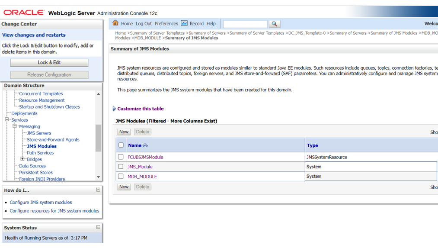The image size is (438, 248).
Task: Select Persistent Stores in tree
Action: point(36,173)
